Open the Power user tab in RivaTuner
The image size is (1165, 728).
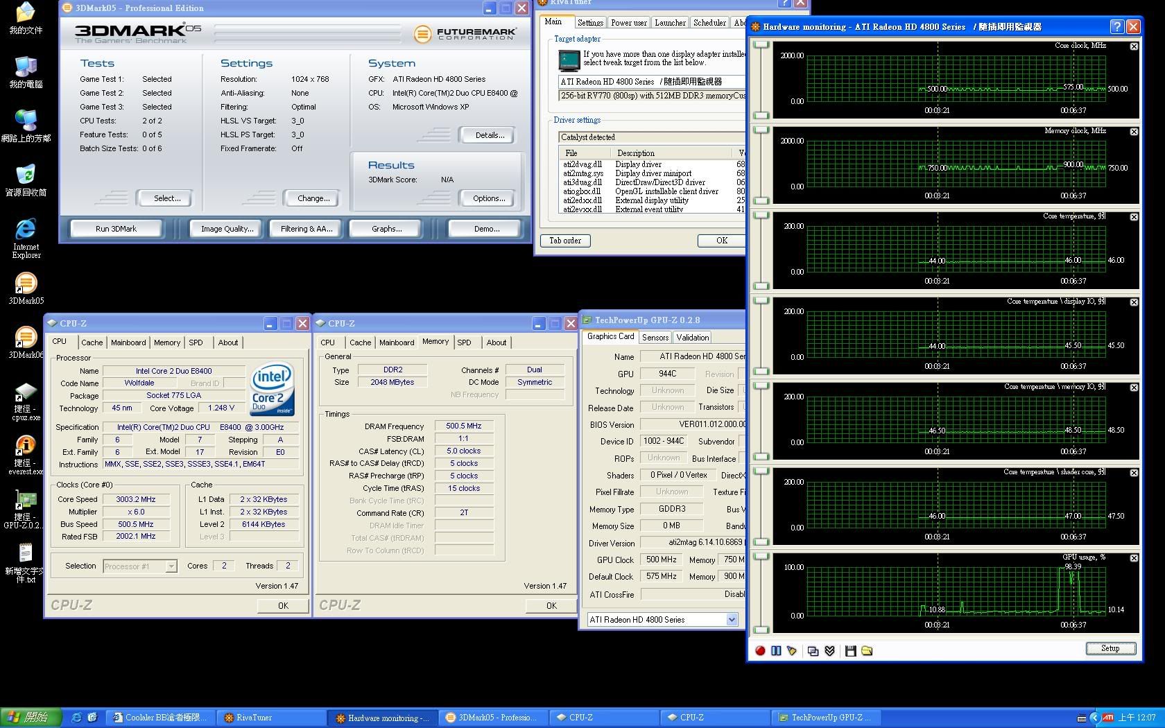629,23
